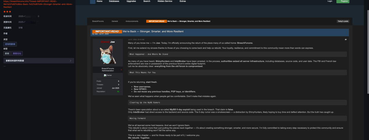Click the BreachForums Administration user title
Viewport: 369px width, 140px height.
pos(108,70)
